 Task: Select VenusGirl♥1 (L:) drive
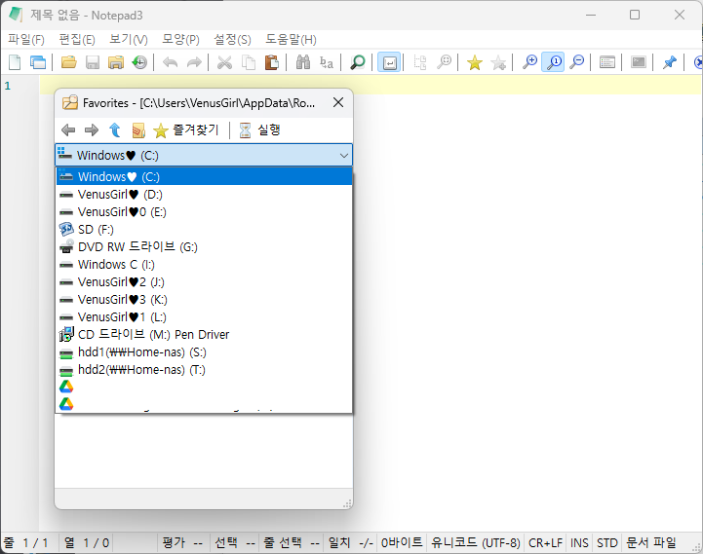204,316
